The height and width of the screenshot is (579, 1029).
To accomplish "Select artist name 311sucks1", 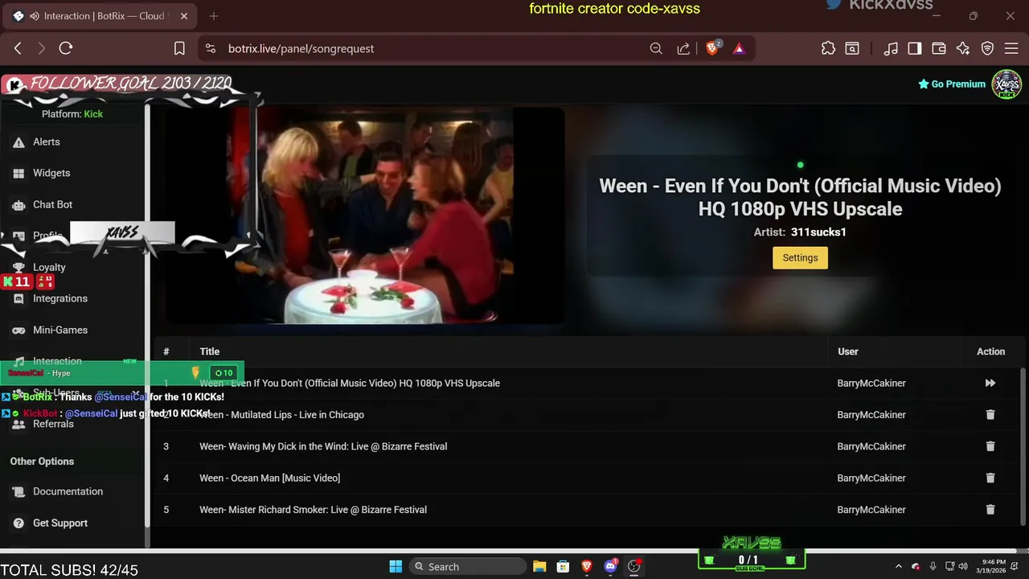I will click(x=818, y=232).
